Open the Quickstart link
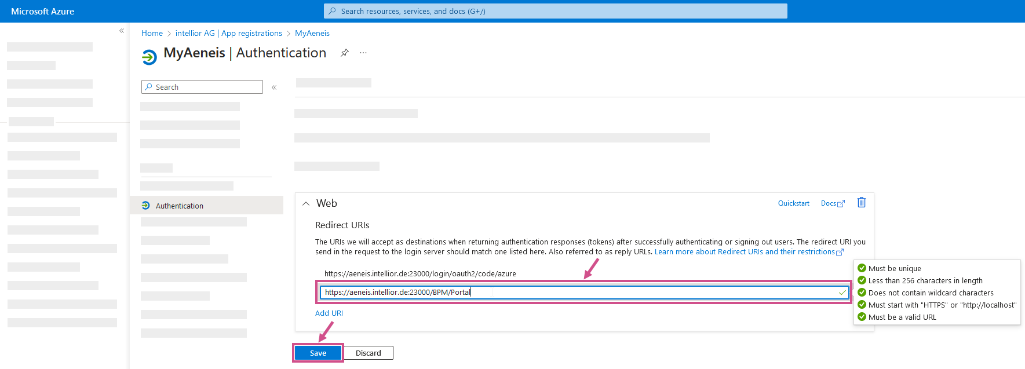1025x369 pixels. coord(793,203)
